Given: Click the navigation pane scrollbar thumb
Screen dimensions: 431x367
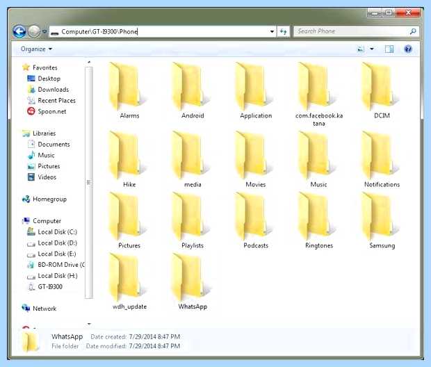Looking at the screenshot, I should (89, 183).
